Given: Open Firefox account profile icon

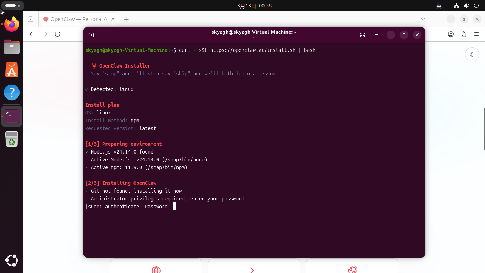Looking at the screenshot, I should (451, 34).
